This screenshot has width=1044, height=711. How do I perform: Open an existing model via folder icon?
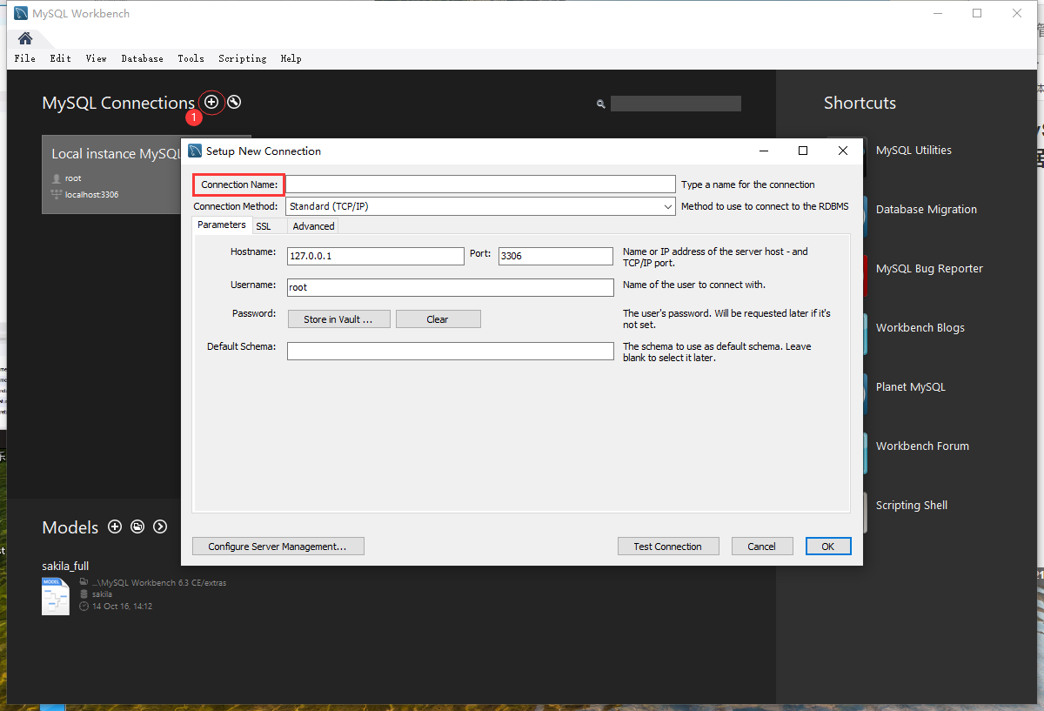137,527
